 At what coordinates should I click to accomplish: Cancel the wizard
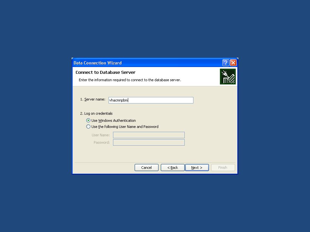[x=147, y=168]
